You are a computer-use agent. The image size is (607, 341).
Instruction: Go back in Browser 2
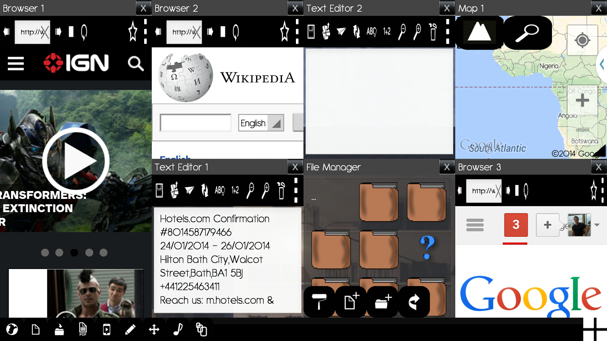(x=158, y=32)
